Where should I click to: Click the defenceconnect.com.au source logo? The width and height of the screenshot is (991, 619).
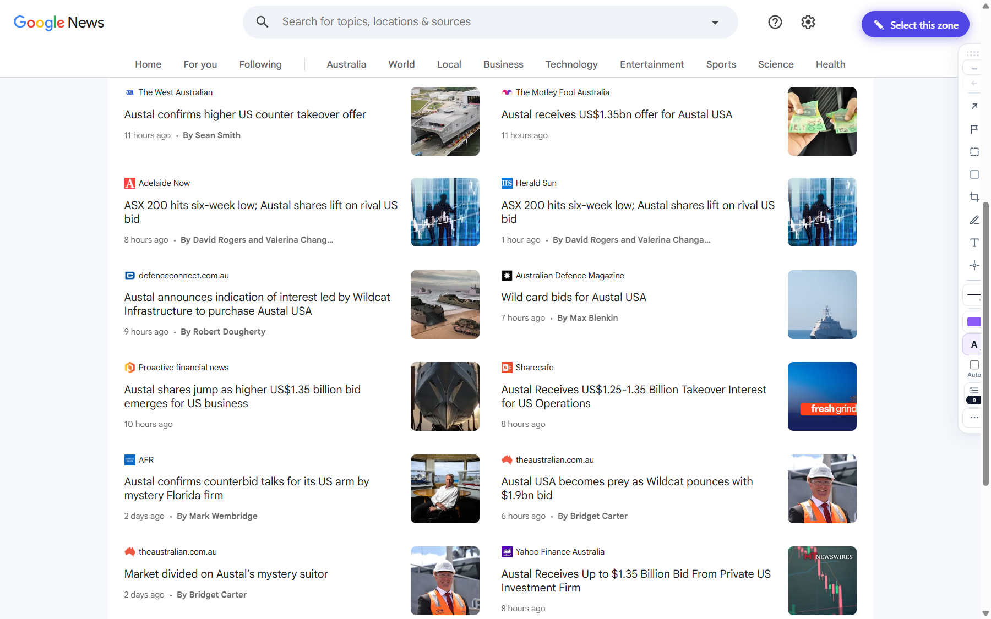tap(130, 276)
